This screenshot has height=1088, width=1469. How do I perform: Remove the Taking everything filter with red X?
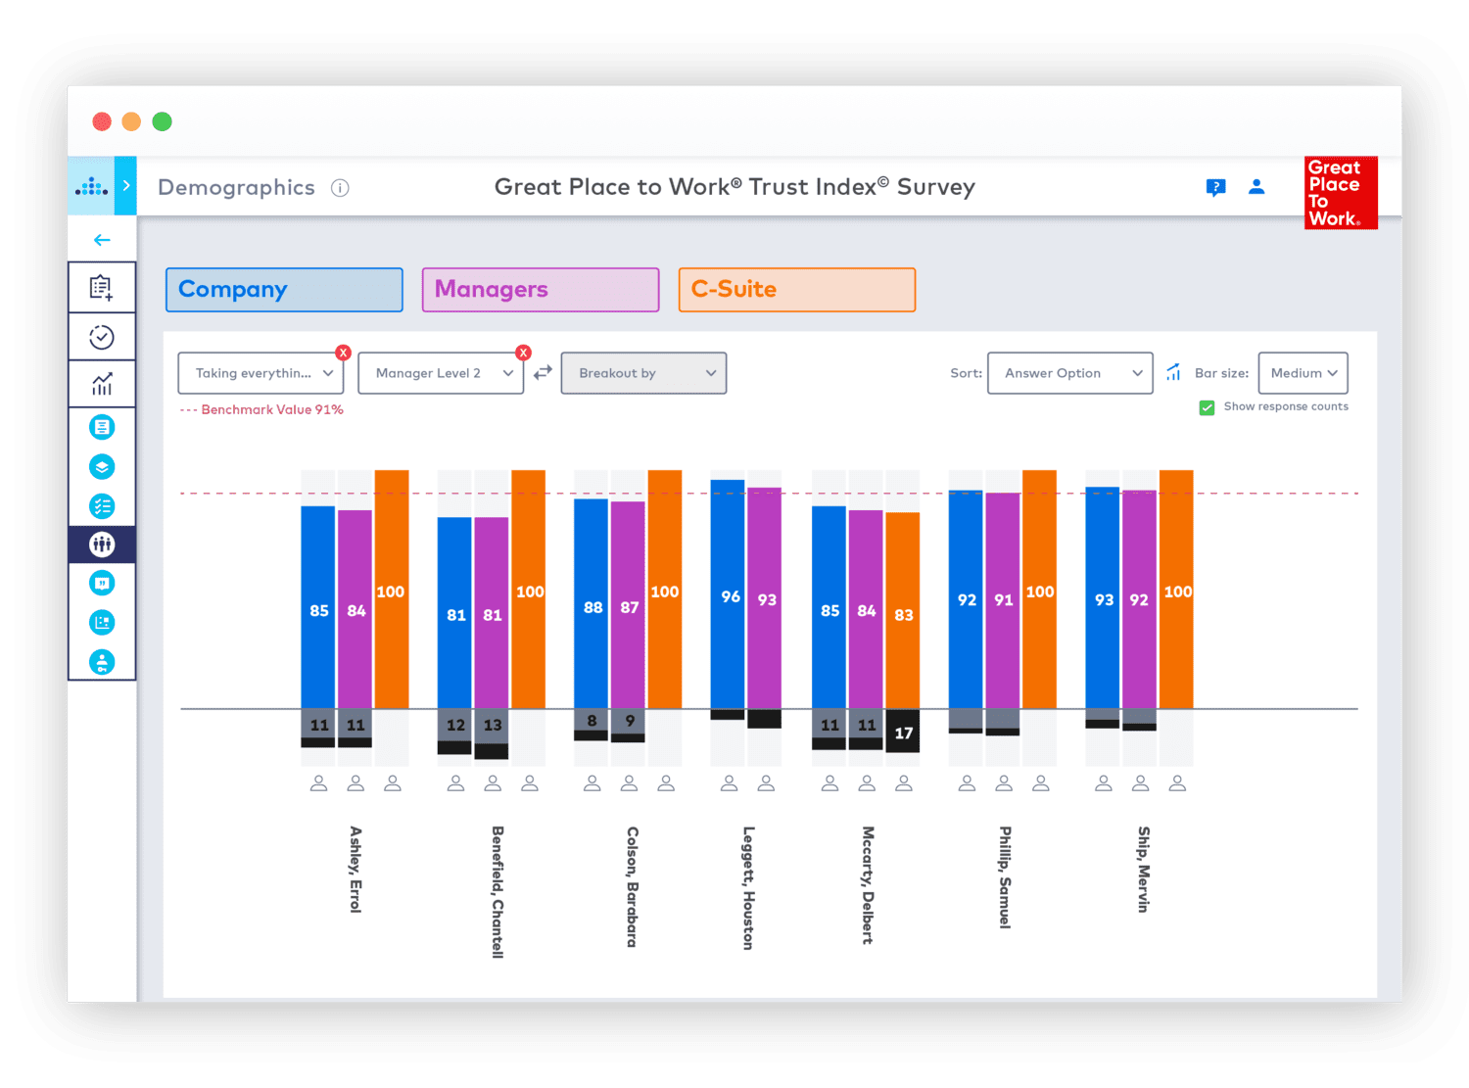343,353
